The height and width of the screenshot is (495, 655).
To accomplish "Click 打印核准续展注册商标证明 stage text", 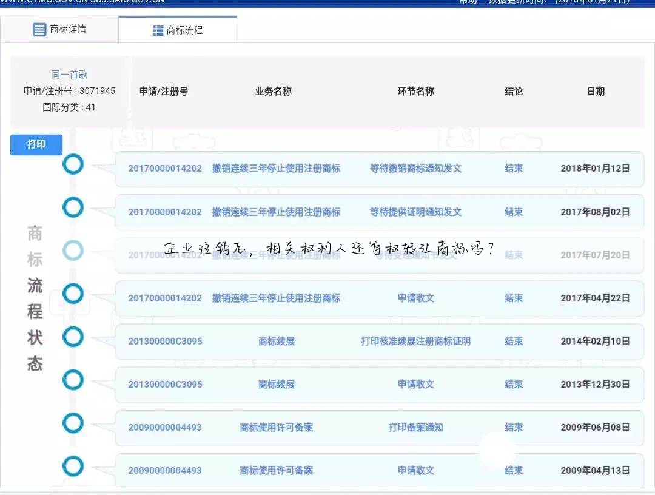I will [415, 342].
